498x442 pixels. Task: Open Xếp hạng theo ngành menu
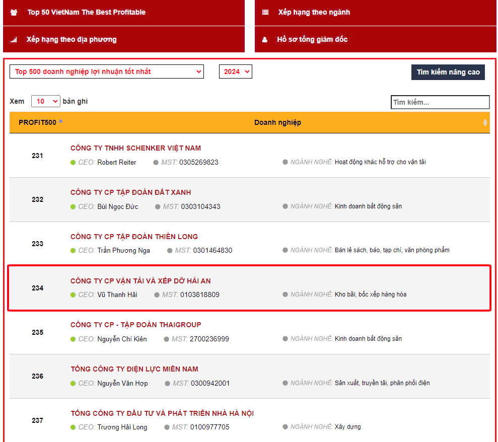point(376,13)
